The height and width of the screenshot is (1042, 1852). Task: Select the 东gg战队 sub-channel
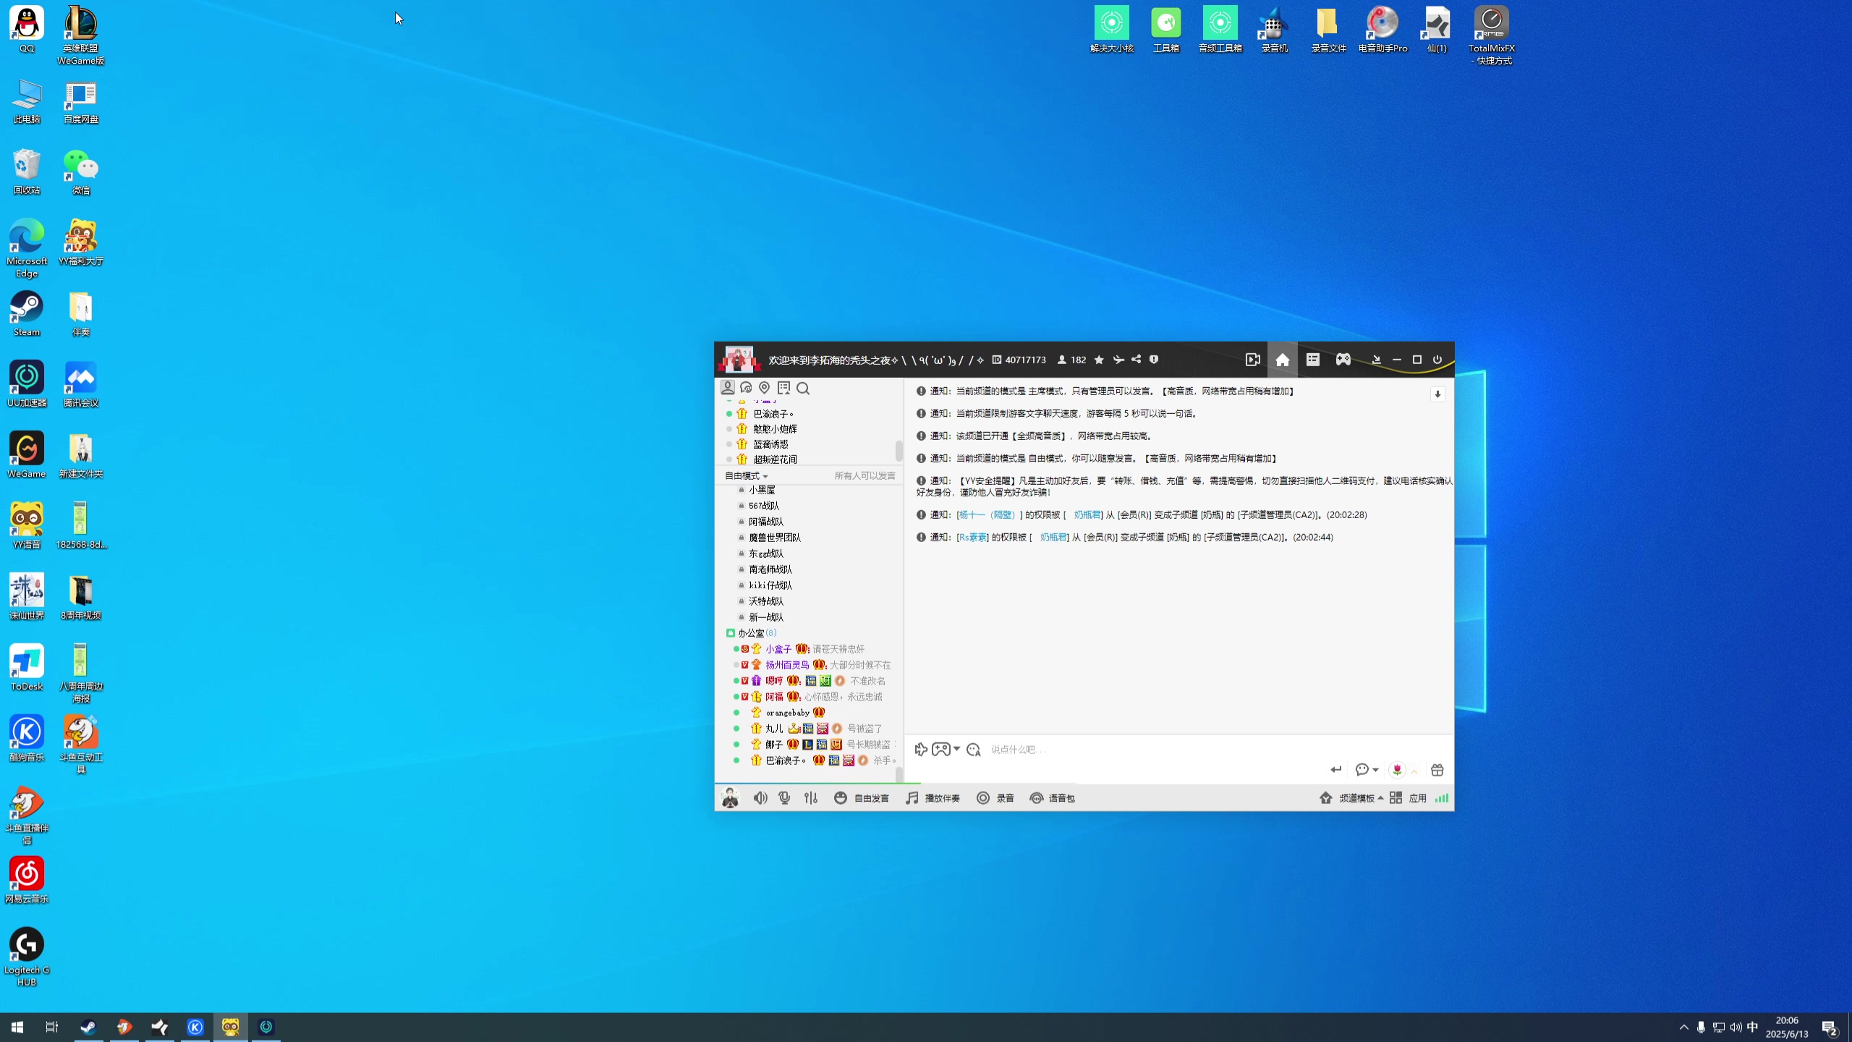point(766,554)
